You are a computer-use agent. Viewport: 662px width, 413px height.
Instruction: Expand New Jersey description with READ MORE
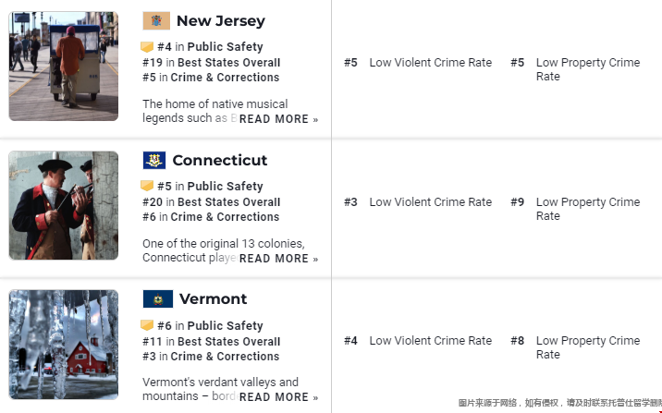[278, 119]
